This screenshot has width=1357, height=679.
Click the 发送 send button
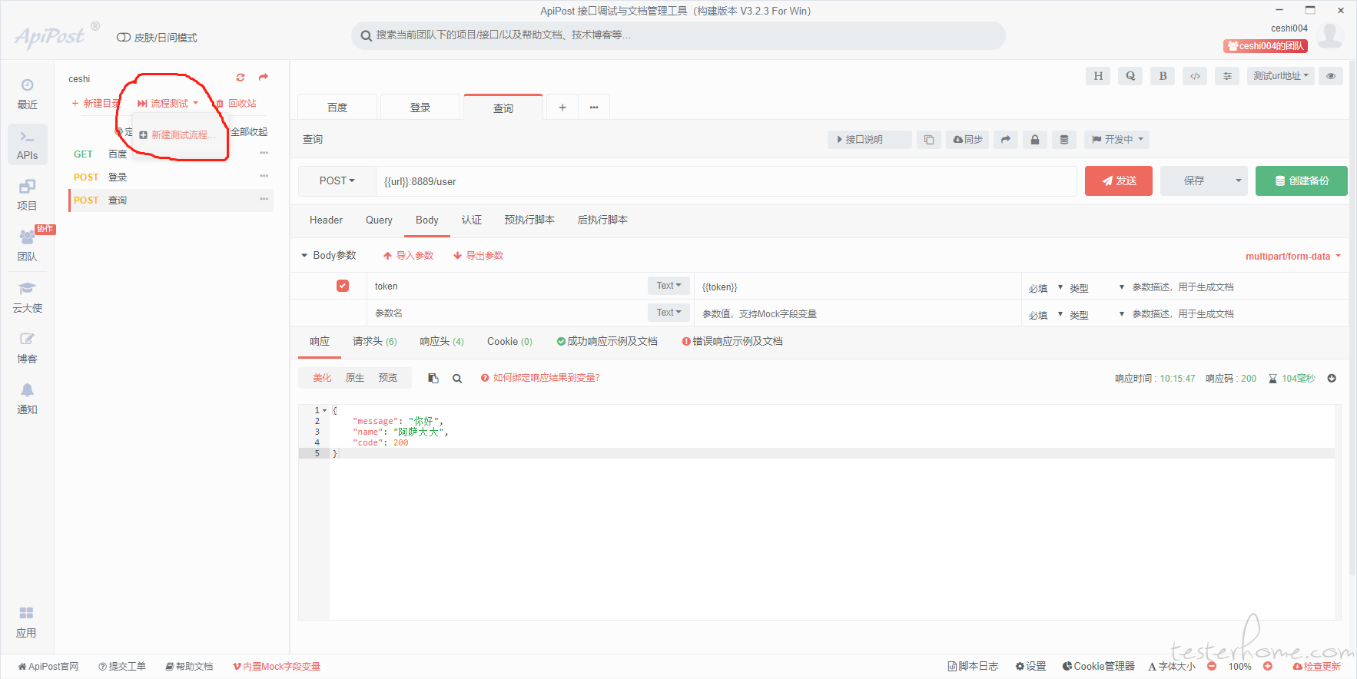pyautogui.click(x=1119, y=181)
